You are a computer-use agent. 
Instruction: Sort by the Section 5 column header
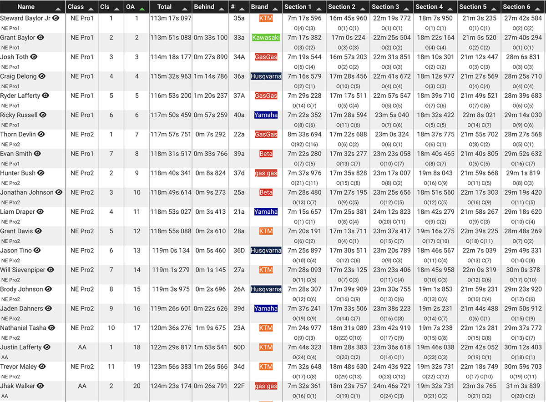click(479, 7)
